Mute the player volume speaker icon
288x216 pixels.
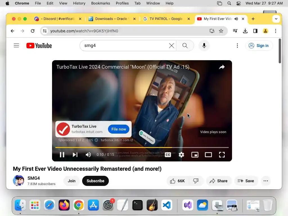(x=88, y=155)
